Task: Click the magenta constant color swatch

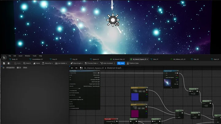Action: coord(135,114)
